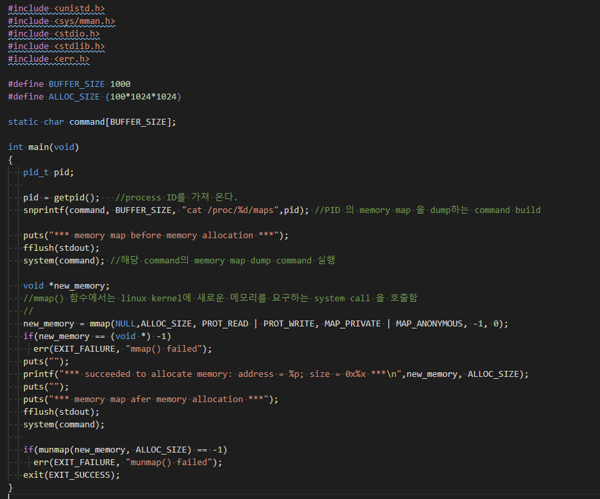Screen dimensions: 600x499
Task: Click 'static char command[BUFFER_SIZE];' declaration
Action: coord(92,122)
